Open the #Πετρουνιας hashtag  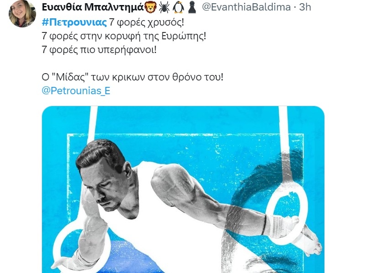74,22
